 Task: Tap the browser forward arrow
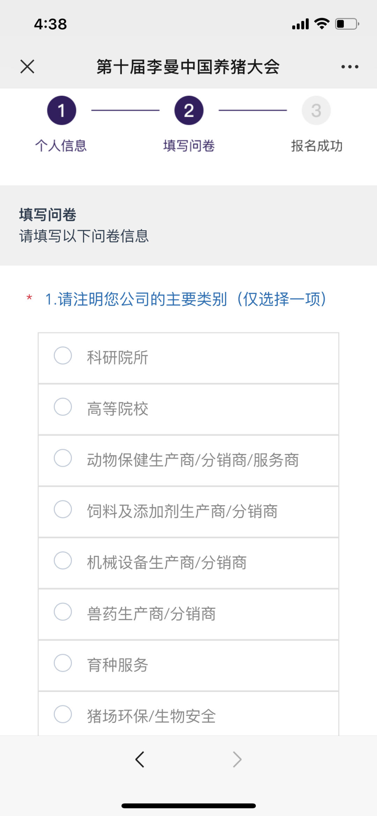click(x=237, y=759)
